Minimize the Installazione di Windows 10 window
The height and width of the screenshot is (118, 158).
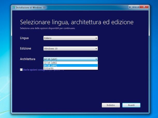[x=131, y=7]
